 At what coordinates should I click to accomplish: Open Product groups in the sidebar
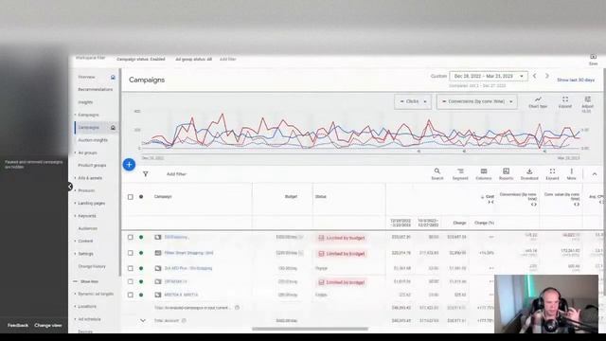(92, 165)
